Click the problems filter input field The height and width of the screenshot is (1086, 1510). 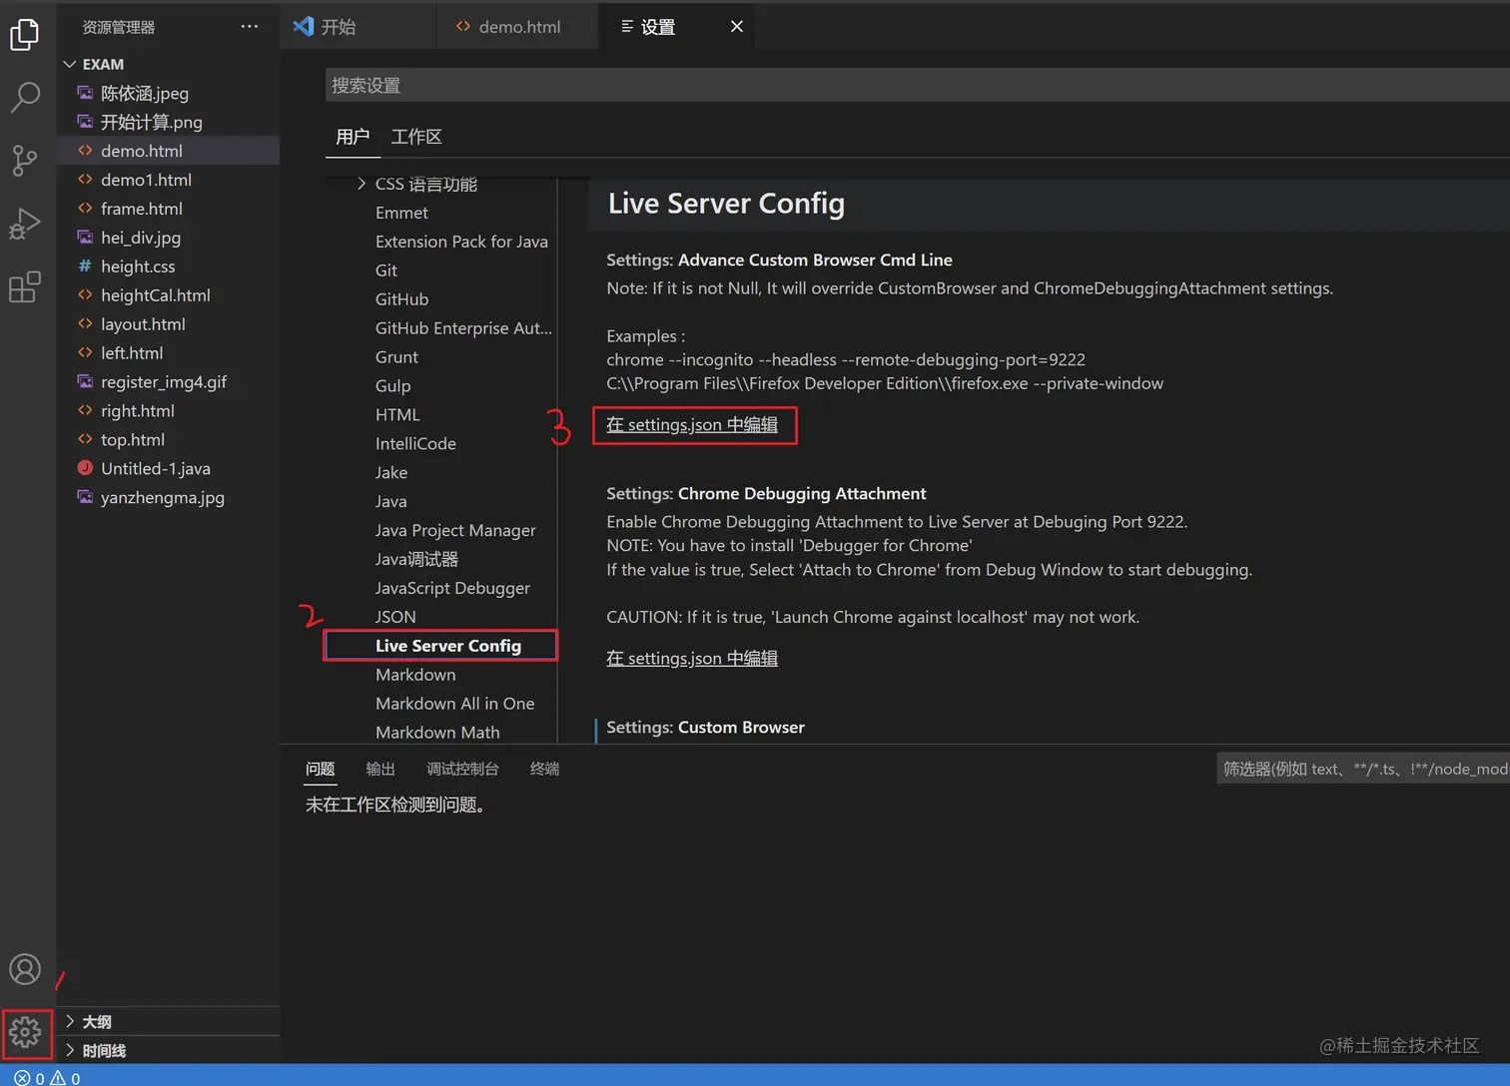point(1363,769)
